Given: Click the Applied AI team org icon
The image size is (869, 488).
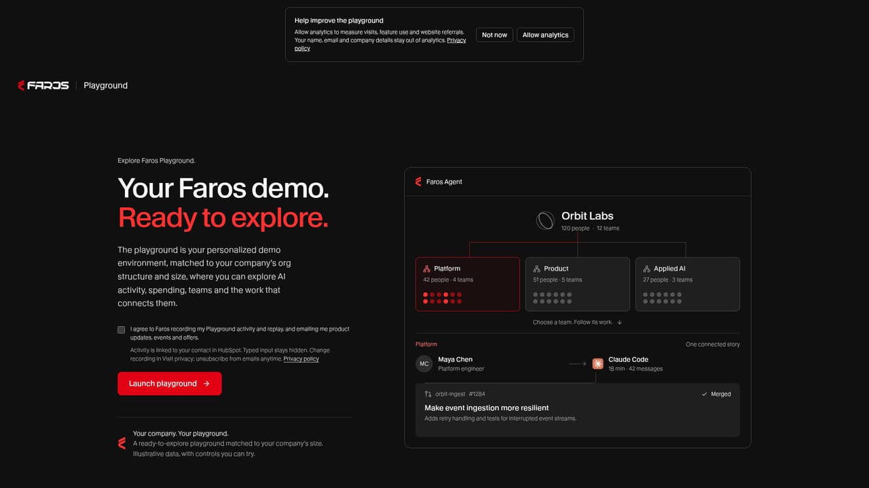Looking at the screenshot, I should (647, 269).
